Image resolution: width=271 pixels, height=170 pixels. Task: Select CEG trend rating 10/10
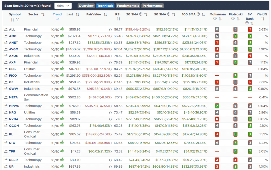click(55, 69)
